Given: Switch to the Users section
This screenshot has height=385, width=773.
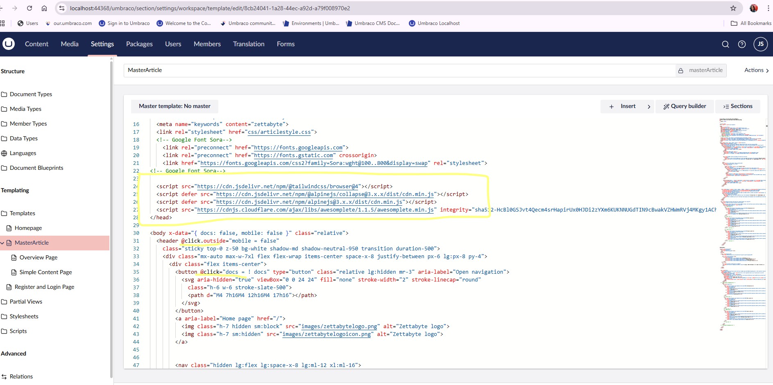Looking at the screenshot, I should click(173, 44).
